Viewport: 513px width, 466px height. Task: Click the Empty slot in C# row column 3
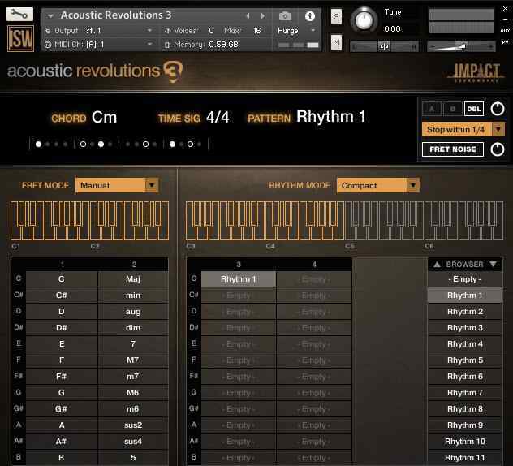pyautogui.click(x=238, y=296)
